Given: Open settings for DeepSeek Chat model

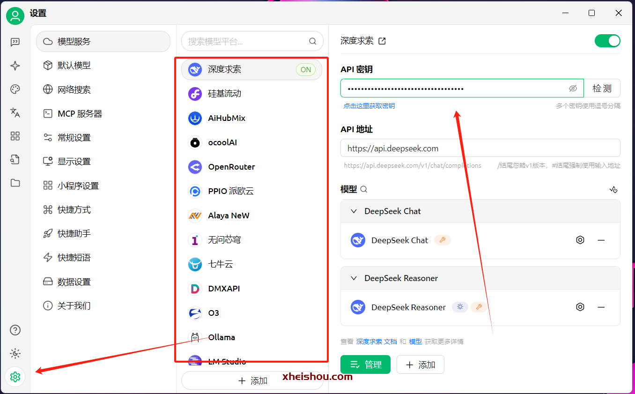Looking at the screenshot, I should [x=580, y=240].
